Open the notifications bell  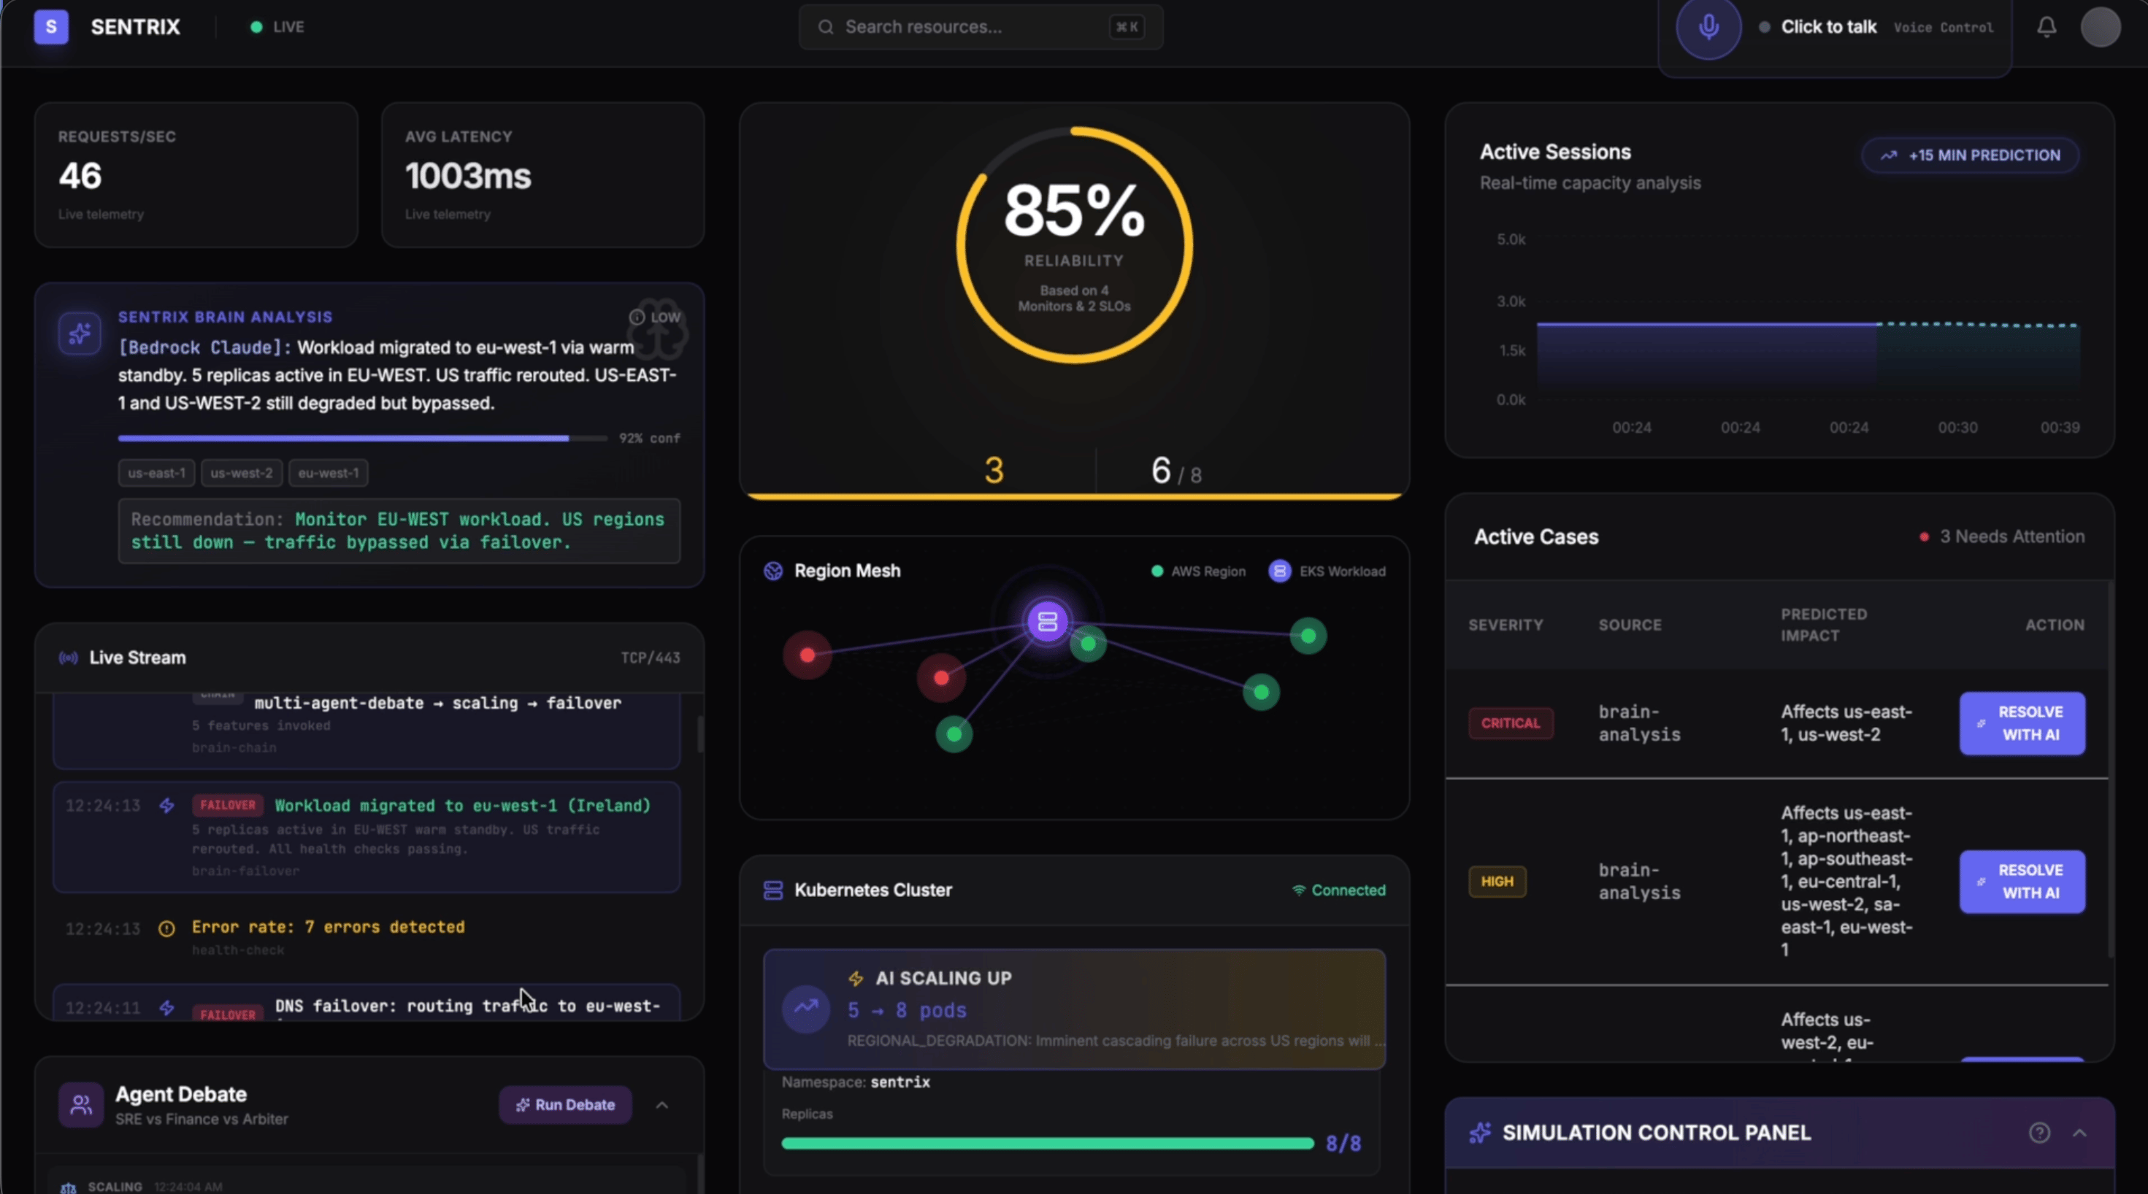tap(2047, 28)
